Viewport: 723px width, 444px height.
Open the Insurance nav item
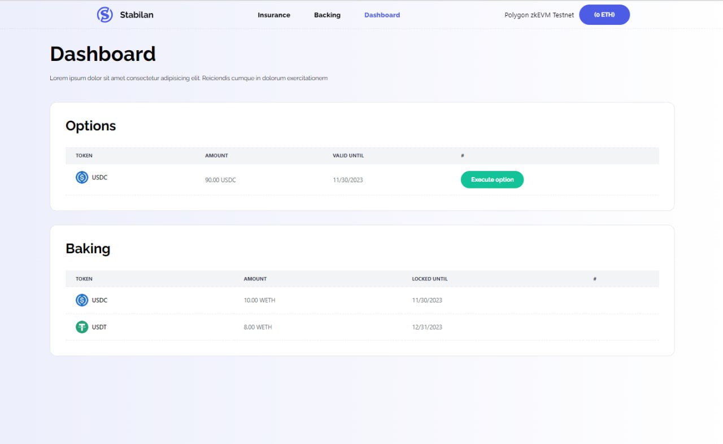click(274, 15)
